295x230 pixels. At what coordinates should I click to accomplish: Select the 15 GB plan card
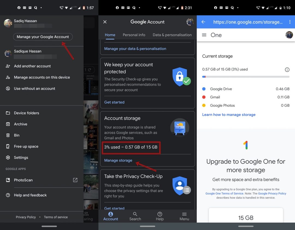[x=246, y=215]
